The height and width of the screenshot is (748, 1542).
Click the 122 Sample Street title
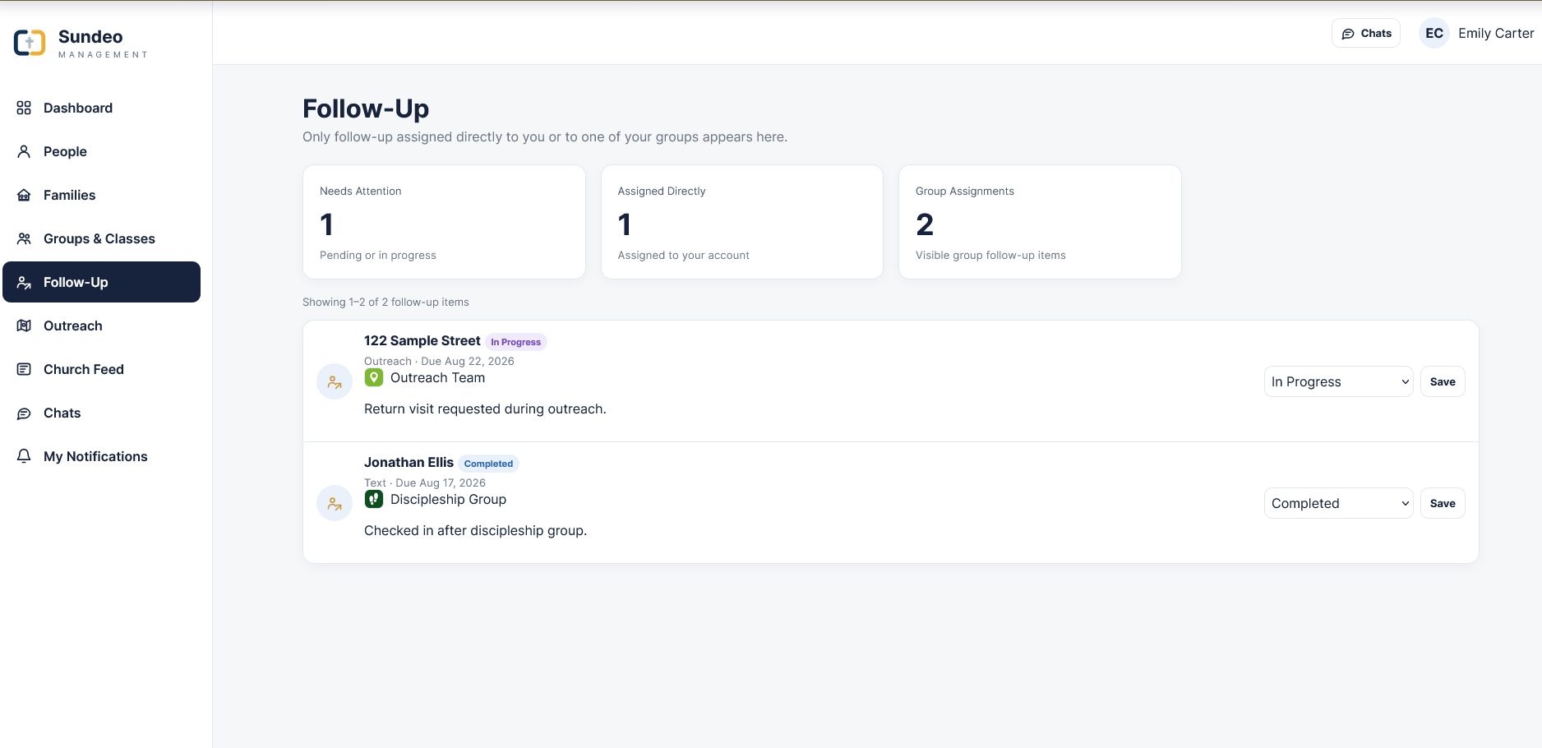tap(422, 340)
